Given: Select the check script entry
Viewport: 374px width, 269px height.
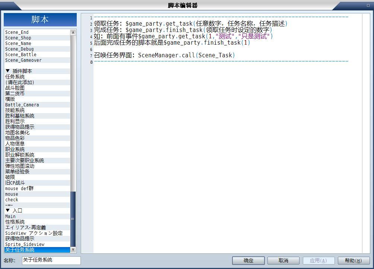Looking at the screenshot, I should click(x=38, y=199).
